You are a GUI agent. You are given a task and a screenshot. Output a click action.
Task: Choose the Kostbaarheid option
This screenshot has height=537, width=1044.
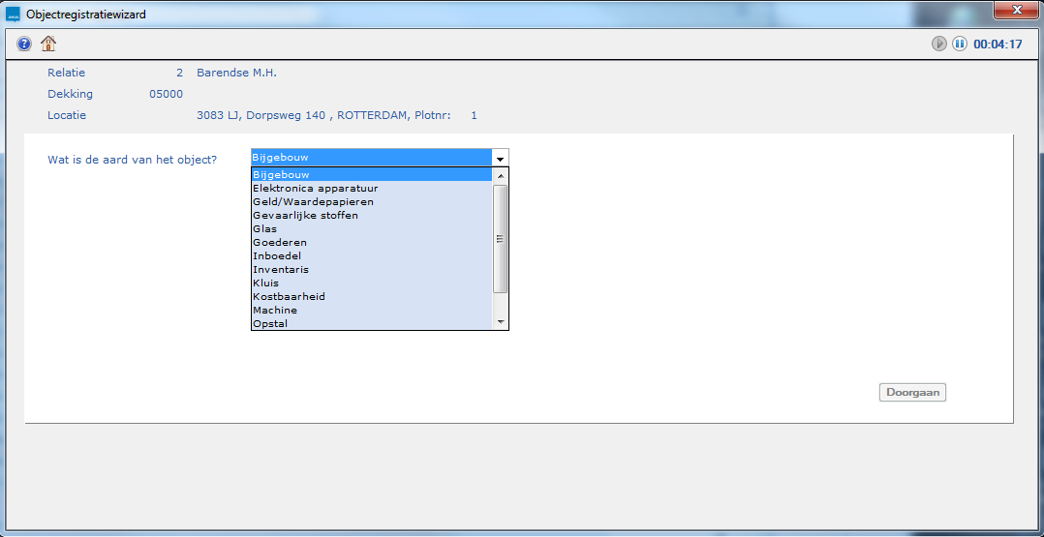[371, 296]
